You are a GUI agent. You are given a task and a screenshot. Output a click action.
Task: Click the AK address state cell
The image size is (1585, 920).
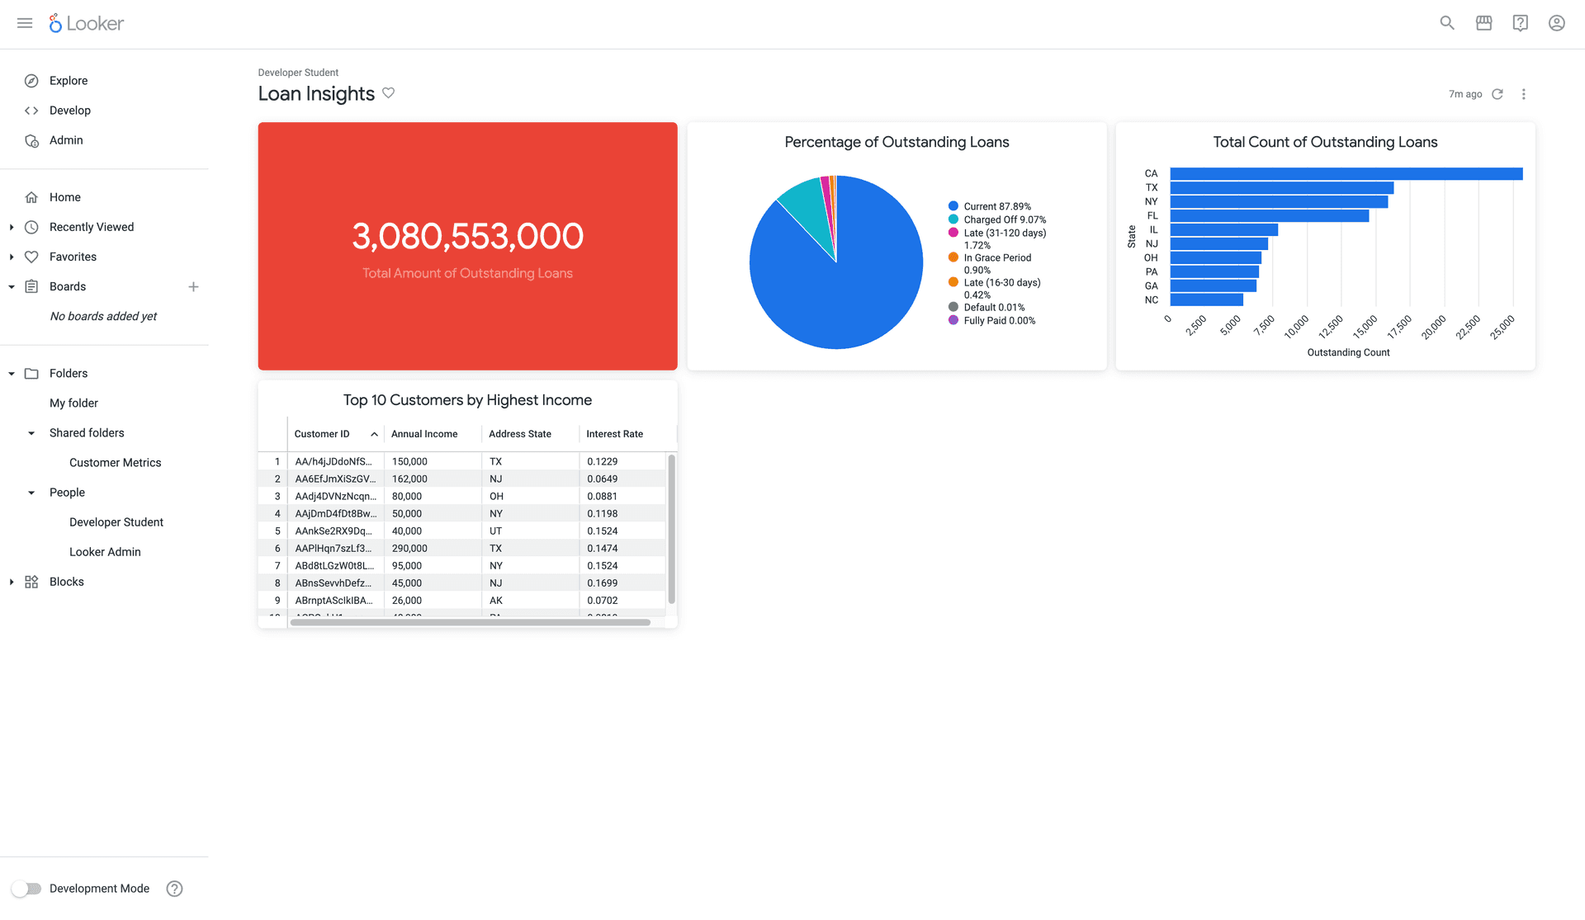tap(530, 601)
